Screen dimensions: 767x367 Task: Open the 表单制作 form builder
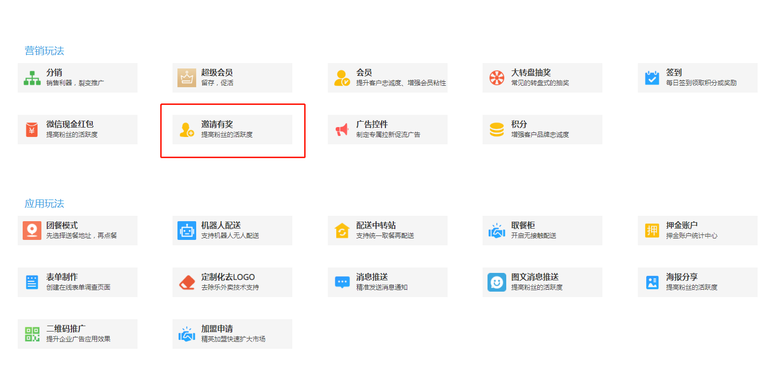(77, 282)
